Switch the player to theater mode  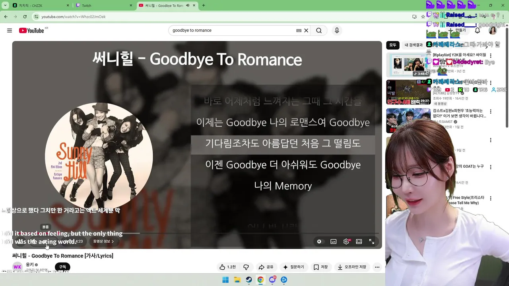(359, 242)
